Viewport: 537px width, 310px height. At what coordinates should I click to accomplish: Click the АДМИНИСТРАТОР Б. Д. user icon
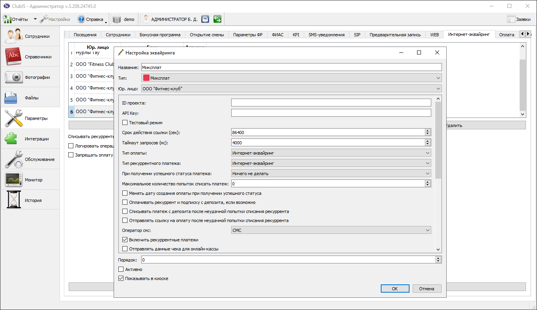coord(146,19)
